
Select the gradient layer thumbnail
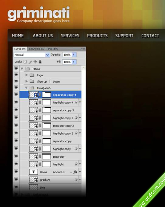34,180
